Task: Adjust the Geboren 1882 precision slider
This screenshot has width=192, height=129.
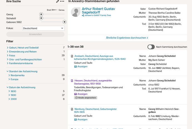Action: coord(64,22)
